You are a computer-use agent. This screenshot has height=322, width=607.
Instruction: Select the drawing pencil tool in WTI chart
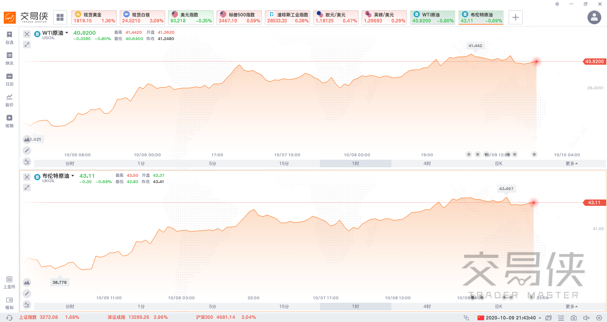tap(27, 151)
